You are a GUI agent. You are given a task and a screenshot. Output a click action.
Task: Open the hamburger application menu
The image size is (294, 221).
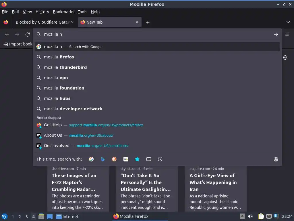tap(287, 34)
